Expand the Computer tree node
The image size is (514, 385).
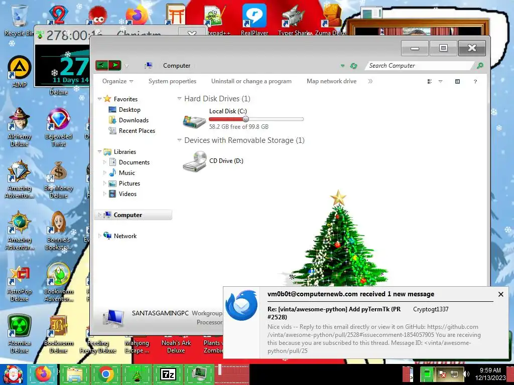click(x=99, y=215)
